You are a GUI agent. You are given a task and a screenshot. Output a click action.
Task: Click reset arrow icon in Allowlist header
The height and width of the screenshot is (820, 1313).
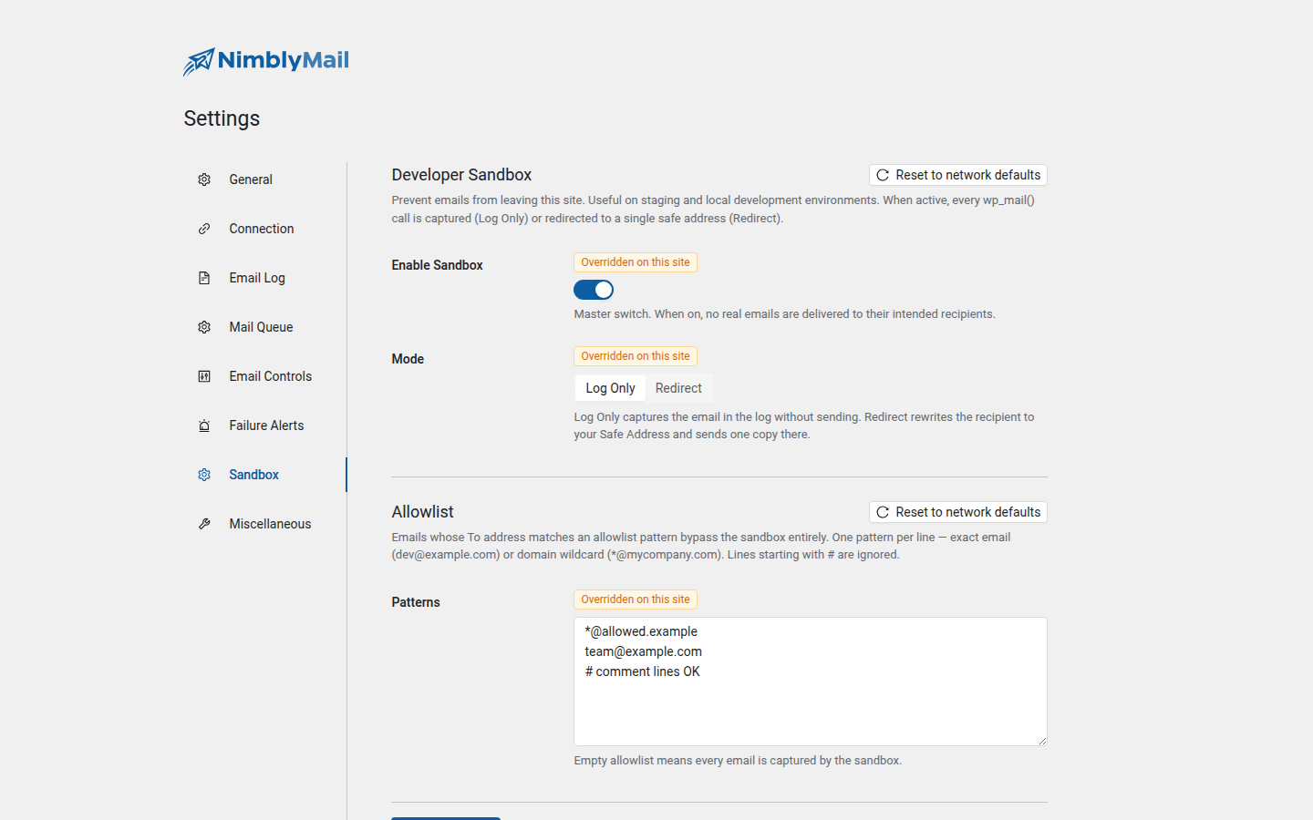(883, 512)
